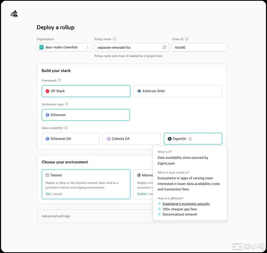Click "Who's it best suited to?" label

tap(173, 172)
